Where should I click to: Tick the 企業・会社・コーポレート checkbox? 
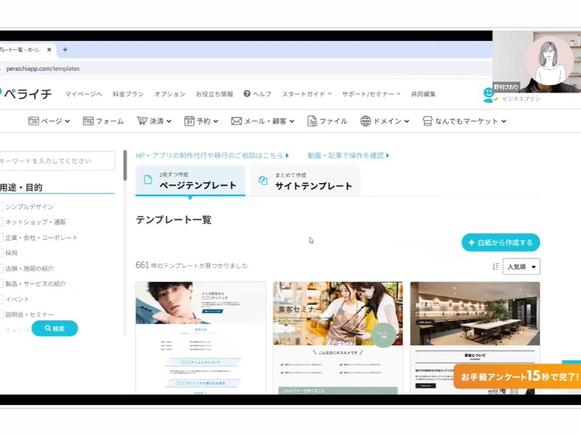2,237
